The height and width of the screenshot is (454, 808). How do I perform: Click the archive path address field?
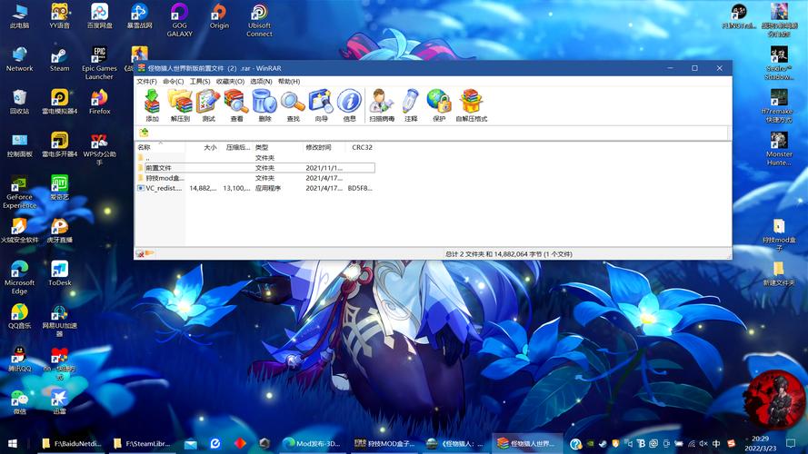[439, 133]
